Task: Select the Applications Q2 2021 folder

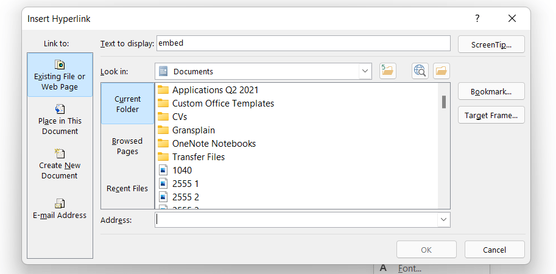Action: click(x=215, y=90)
